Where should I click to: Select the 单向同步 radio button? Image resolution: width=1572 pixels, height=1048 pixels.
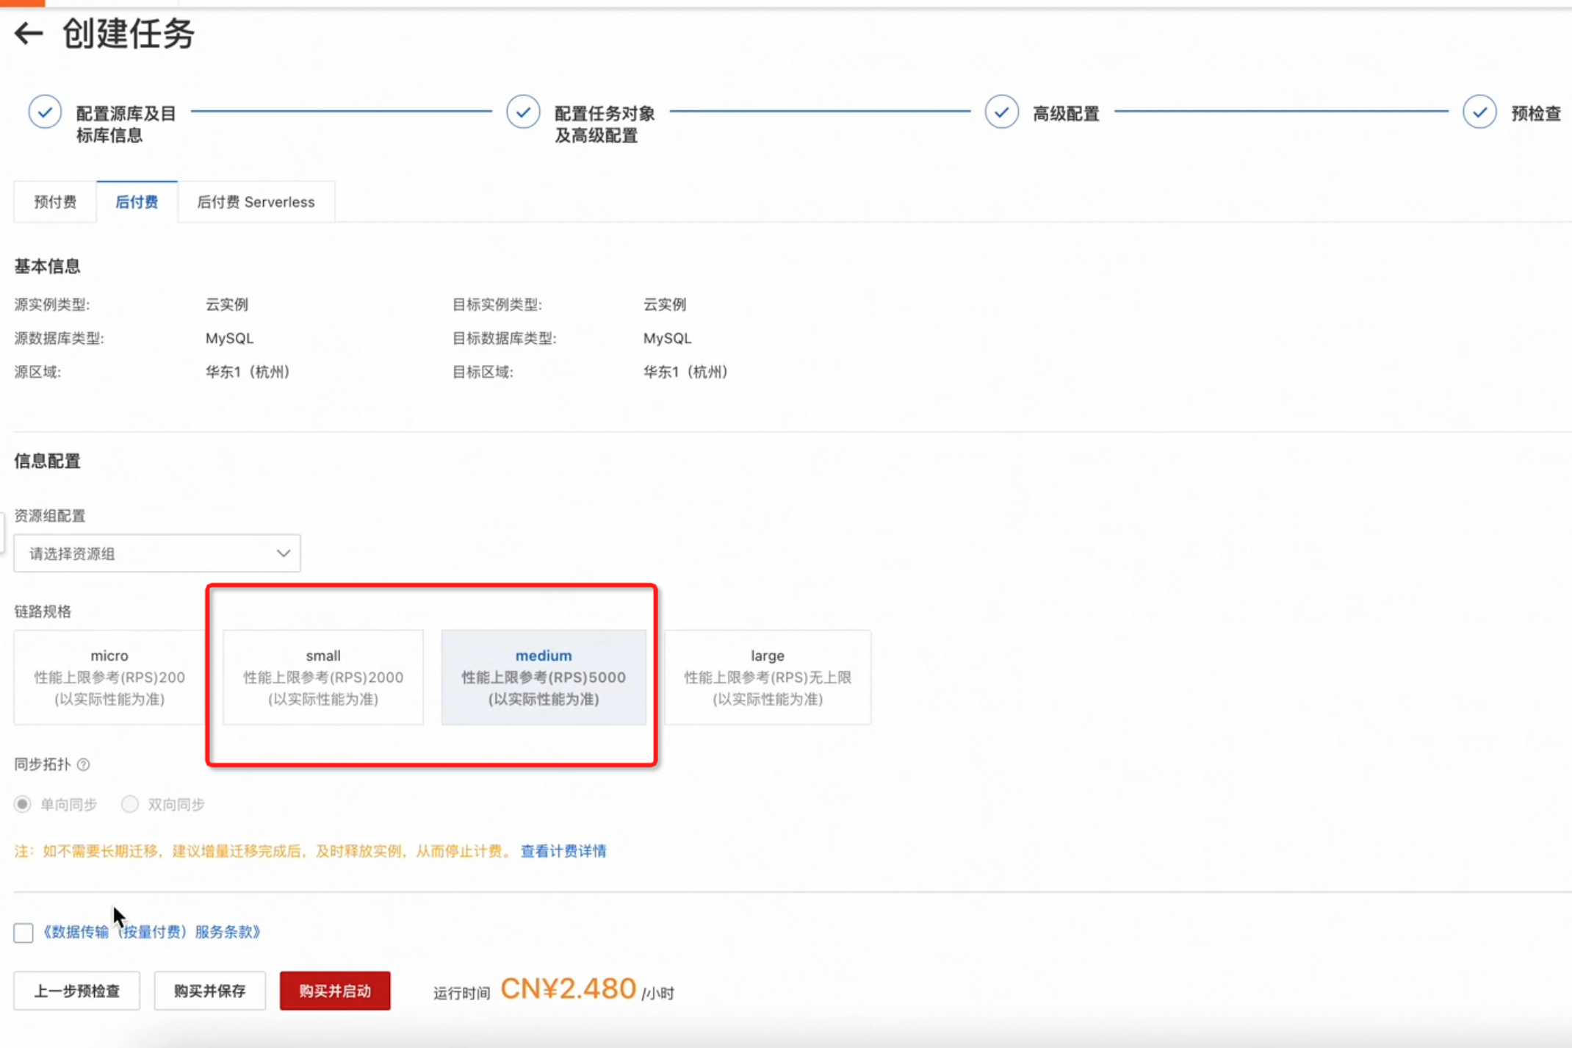coord(23,804)
